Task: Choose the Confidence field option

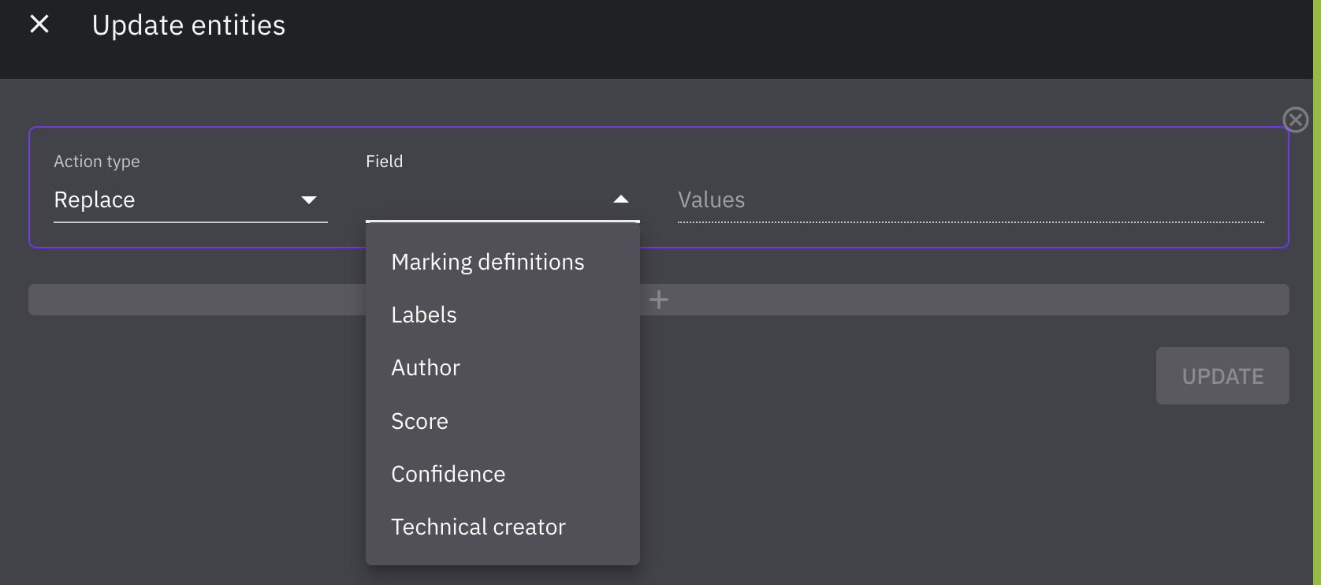Action: click(448, 474)
